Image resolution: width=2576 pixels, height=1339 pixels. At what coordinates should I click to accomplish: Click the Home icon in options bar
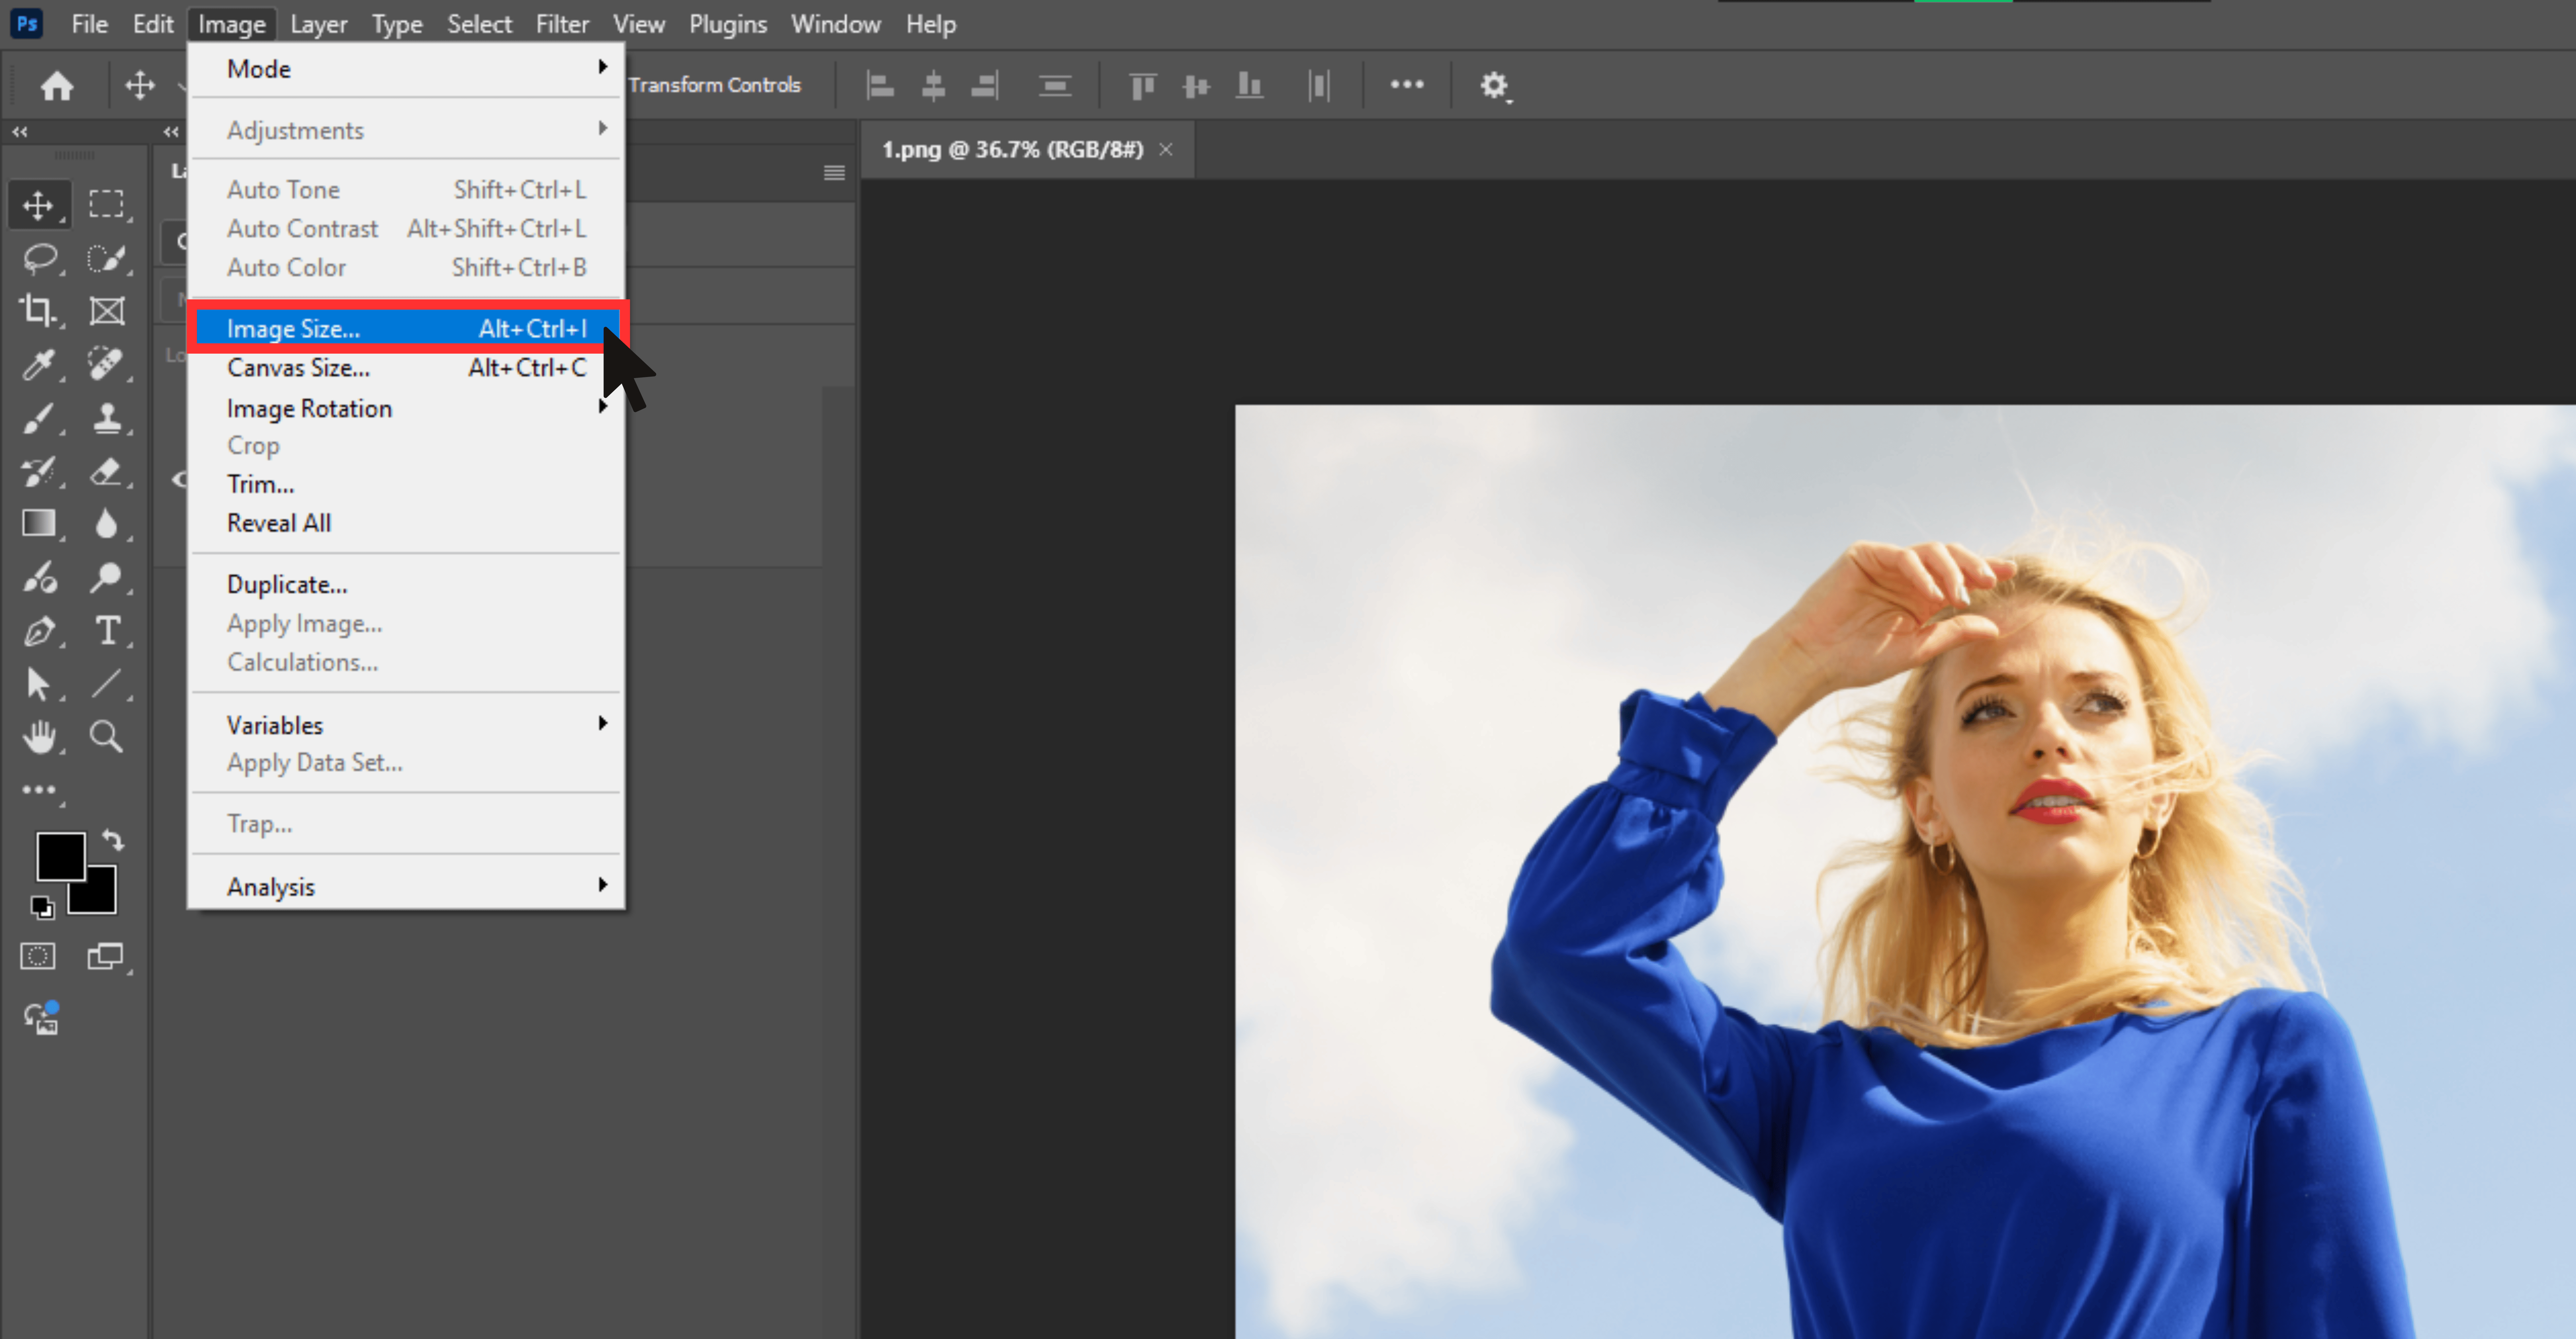57,86
